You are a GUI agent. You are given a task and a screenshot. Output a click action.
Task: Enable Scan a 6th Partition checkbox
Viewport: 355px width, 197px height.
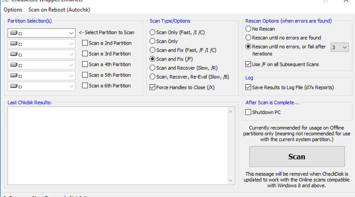point(85,85)
